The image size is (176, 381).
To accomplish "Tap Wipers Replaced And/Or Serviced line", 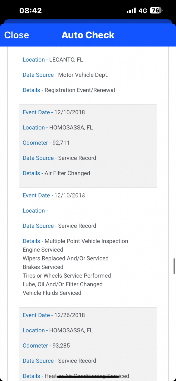I will 65,258.
